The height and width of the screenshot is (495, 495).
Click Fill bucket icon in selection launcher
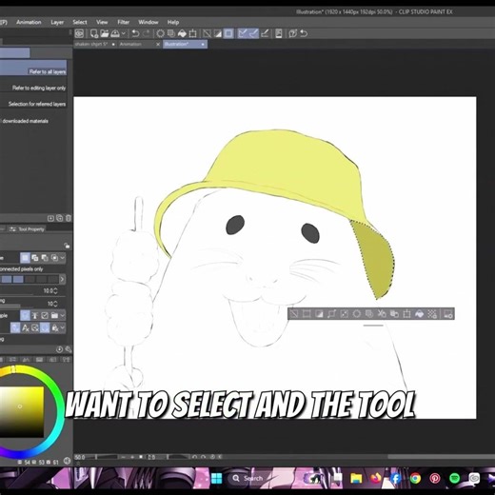[420, 314]
